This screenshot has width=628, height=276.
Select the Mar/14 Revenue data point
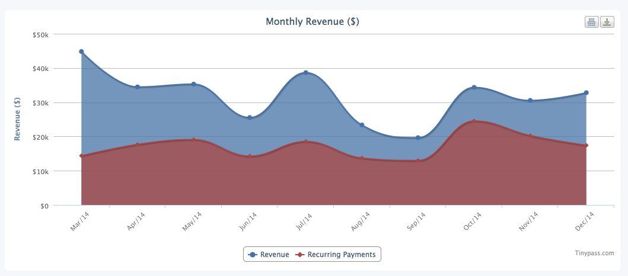pos(81,52)
